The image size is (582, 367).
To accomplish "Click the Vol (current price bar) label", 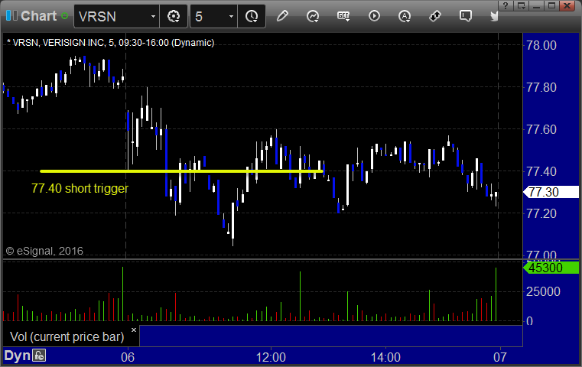I will (x=67, y=336).
